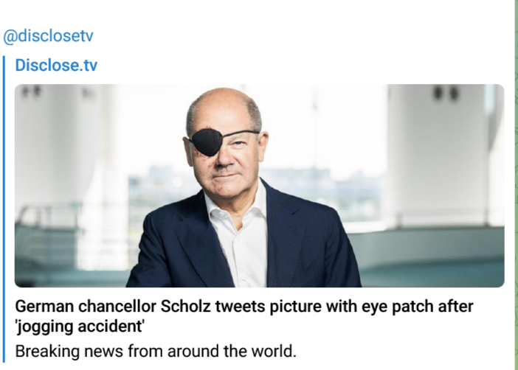Screen dimensions: 518x370
Task: Open the article preview image
Action: coord(259,185)
